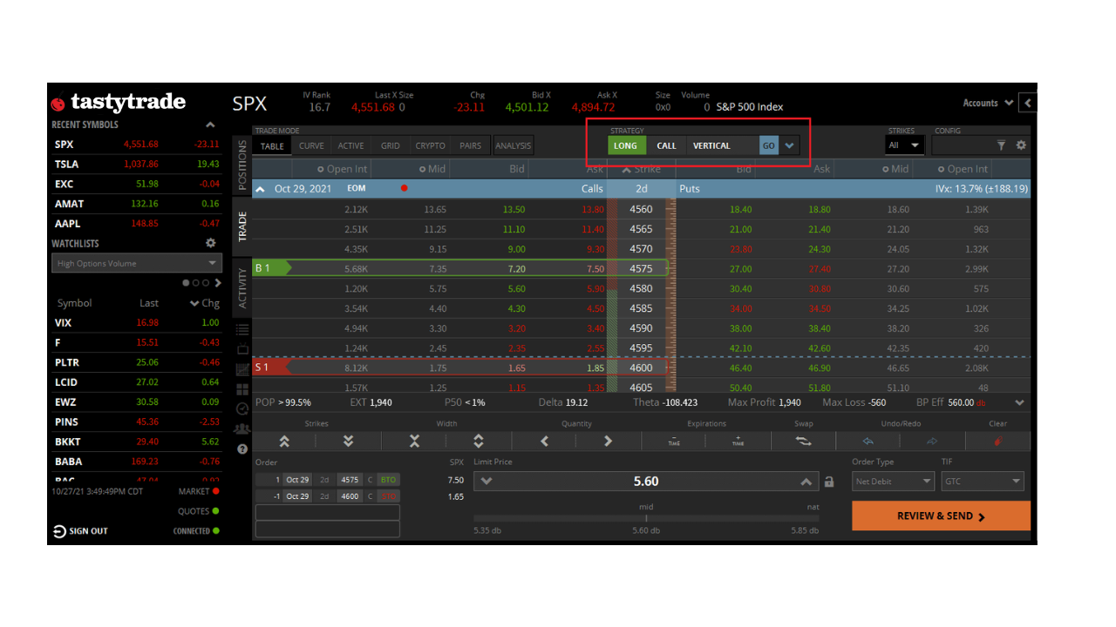Viewport: 1116px width, 627px height.
Task: Open the strategy dropdown arrow next to GO
Action: pos(789,145)
